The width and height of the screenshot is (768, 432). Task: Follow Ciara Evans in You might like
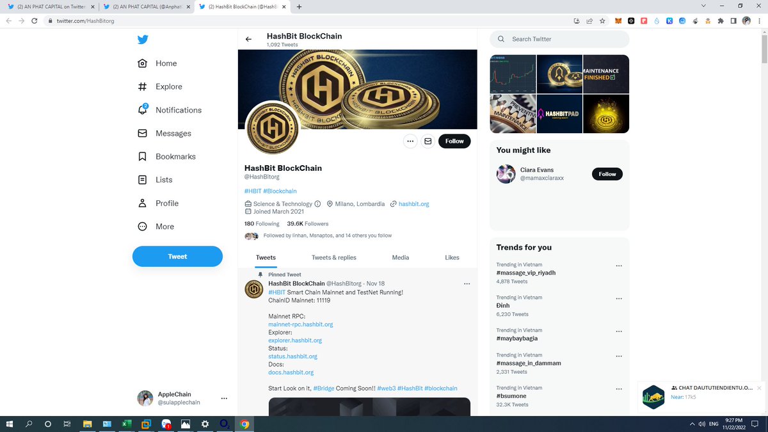coord(607,174)
